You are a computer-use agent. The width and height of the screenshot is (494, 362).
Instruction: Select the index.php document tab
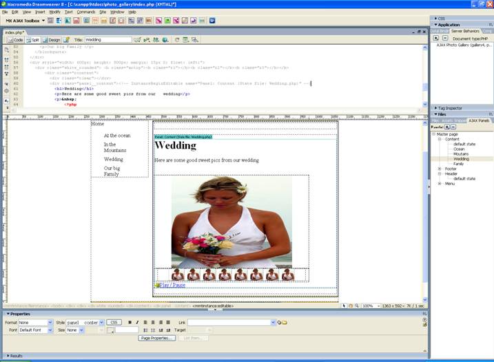tap(14, 32)
